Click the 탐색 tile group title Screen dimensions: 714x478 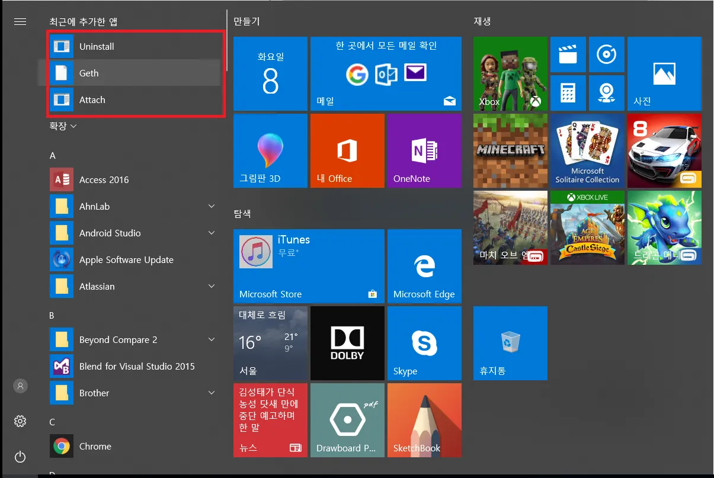(242, 213)
